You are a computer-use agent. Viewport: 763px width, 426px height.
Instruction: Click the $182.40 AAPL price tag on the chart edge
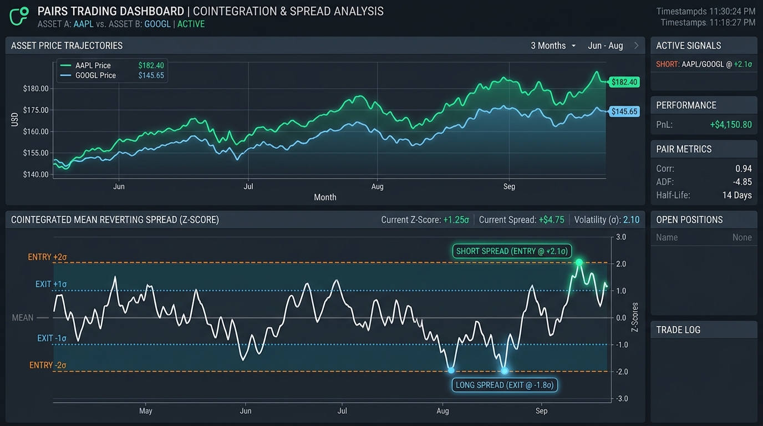click(624, 82)
